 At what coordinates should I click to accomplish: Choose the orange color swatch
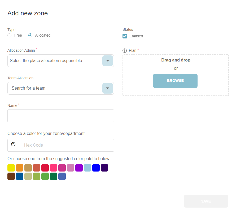[20, 168]
